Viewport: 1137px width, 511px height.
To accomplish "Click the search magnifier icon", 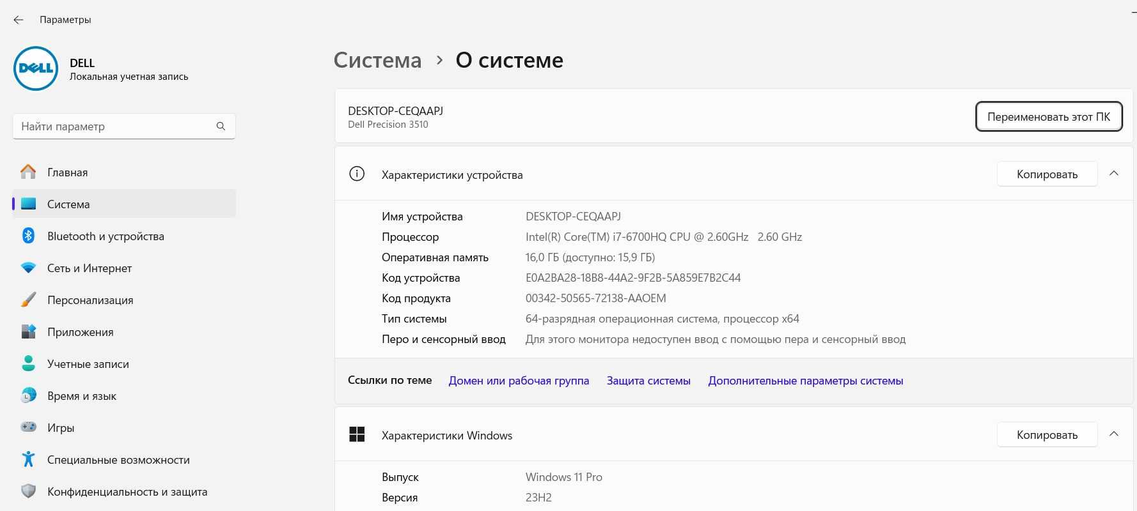I will point(221,126).
